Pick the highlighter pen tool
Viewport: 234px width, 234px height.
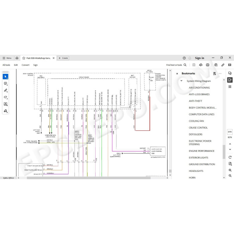click(x=6, y=91)
